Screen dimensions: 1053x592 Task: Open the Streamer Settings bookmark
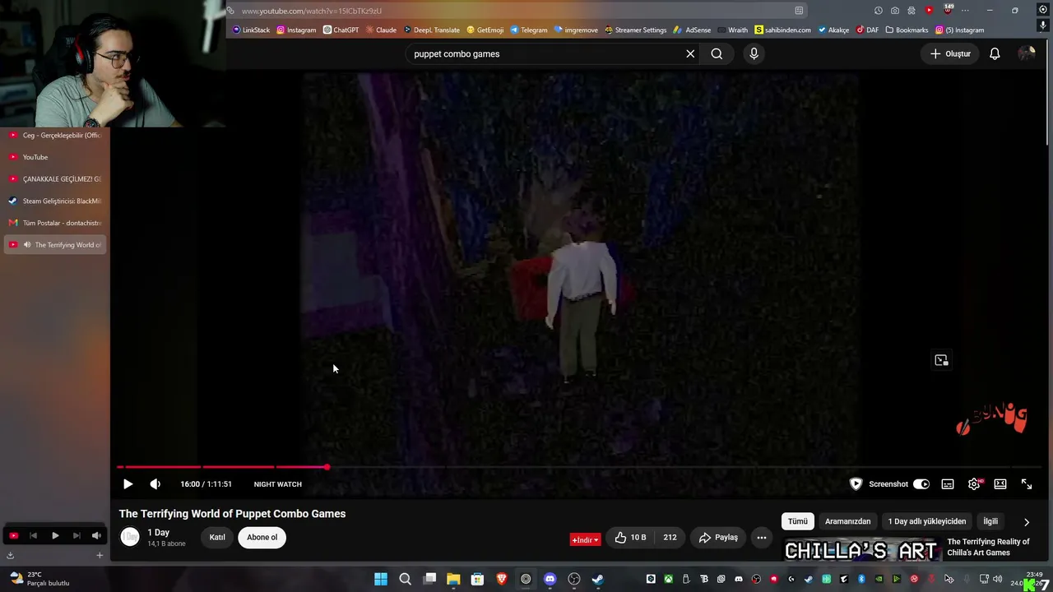click(635, 30)
